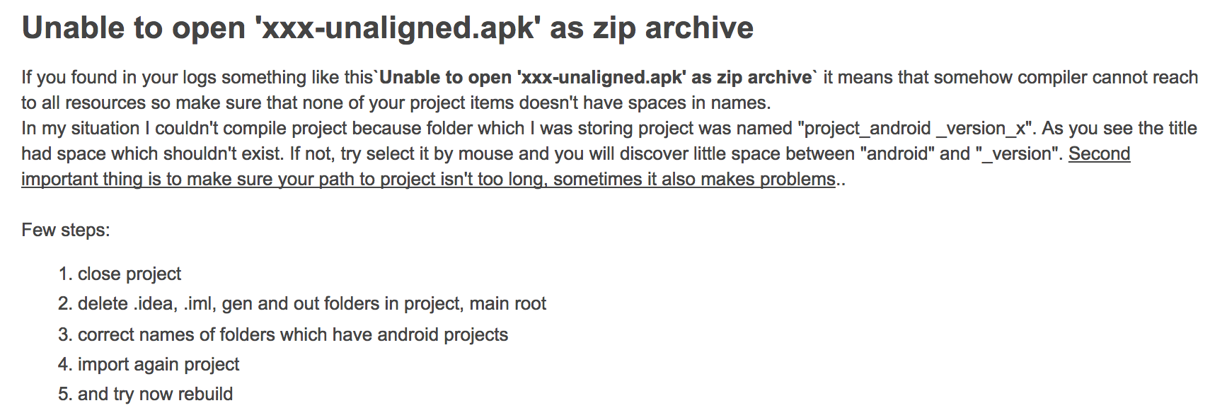Click the list number '5.' marker
This screenshot has width=1210, height=420.
(x=65, y=394)
